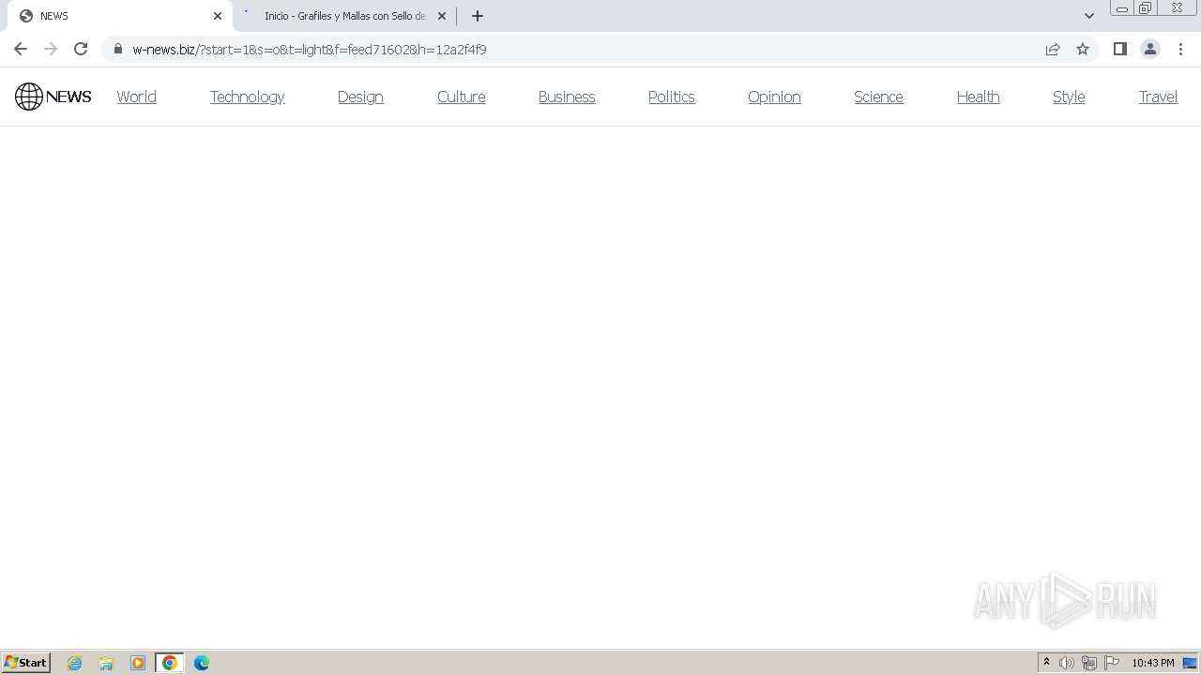Launch Internet Explorer from taskbar
This screenshot has height=675, width=1201.
tap(75, 663)
